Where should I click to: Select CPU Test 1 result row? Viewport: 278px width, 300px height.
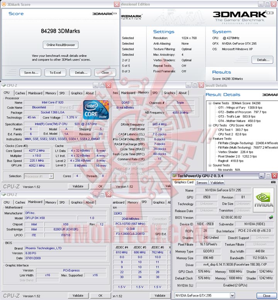[233, 130]
